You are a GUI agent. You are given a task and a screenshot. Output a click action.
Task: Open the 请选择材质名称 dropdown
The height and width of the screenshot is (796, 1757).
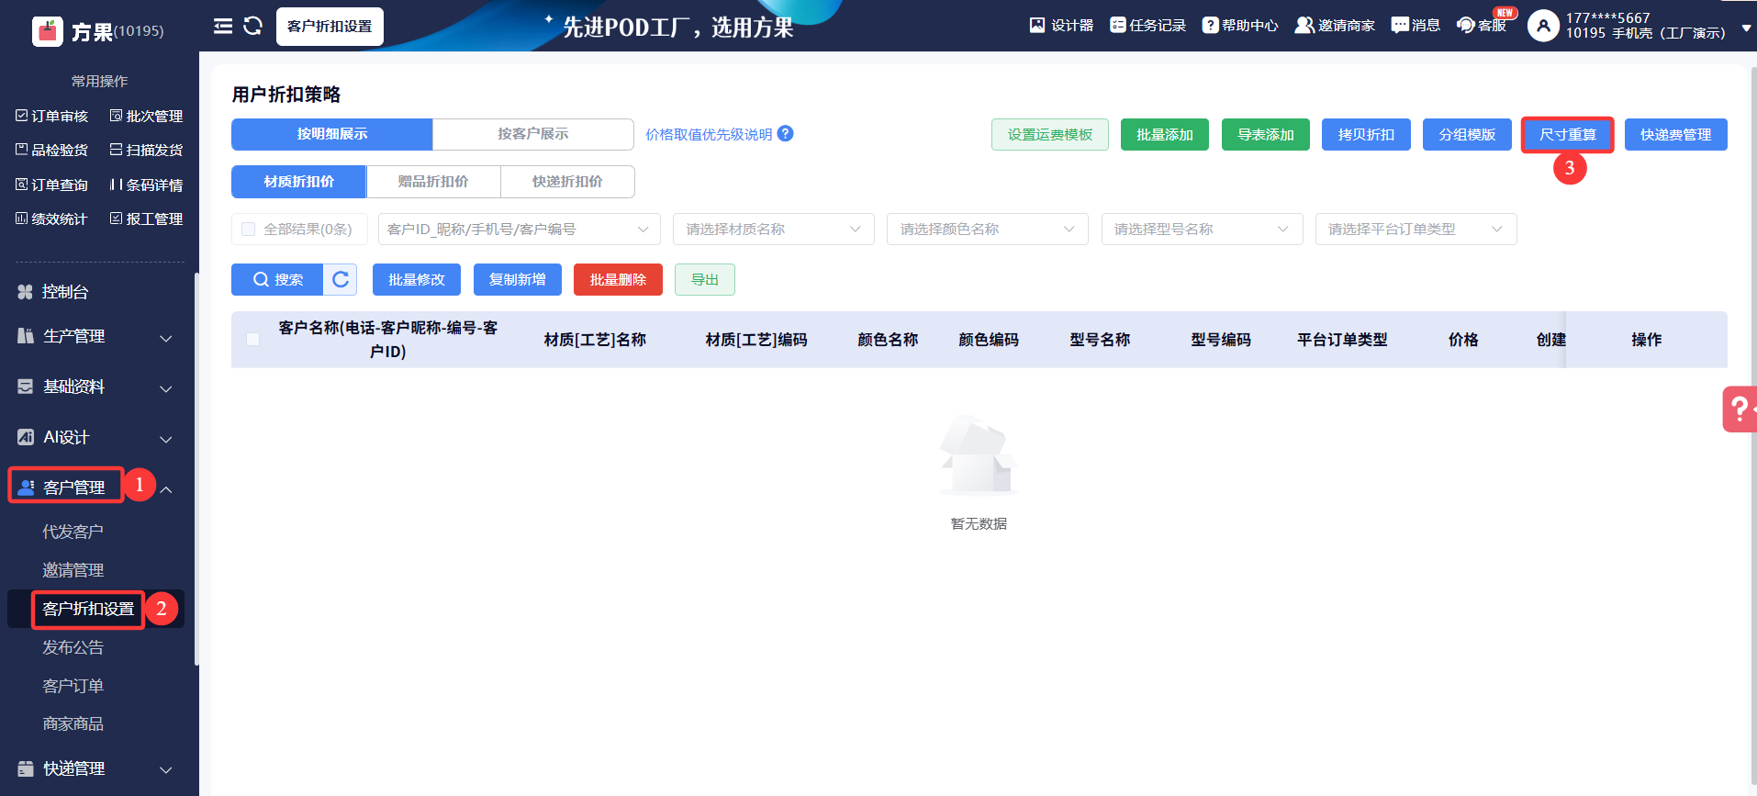click(774, 230)
